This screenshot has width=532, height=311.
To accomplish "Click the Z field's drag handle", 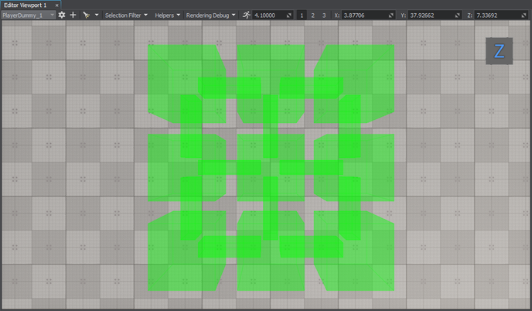I will point(523,15).
